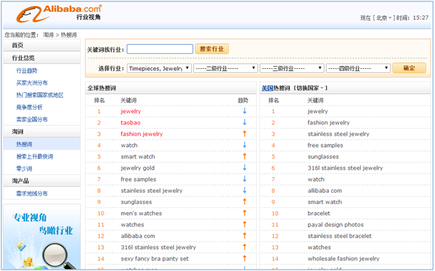Viewport: 435px width, 271px height.
Task: Click the 趋势 column header
Action: pos(243,100)
